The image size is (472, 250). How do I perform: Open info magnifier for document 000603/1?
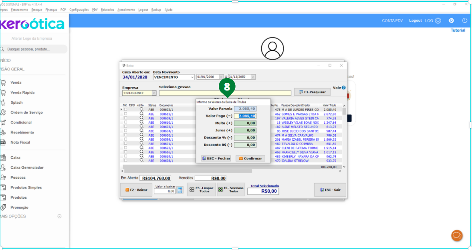[141, 127]
